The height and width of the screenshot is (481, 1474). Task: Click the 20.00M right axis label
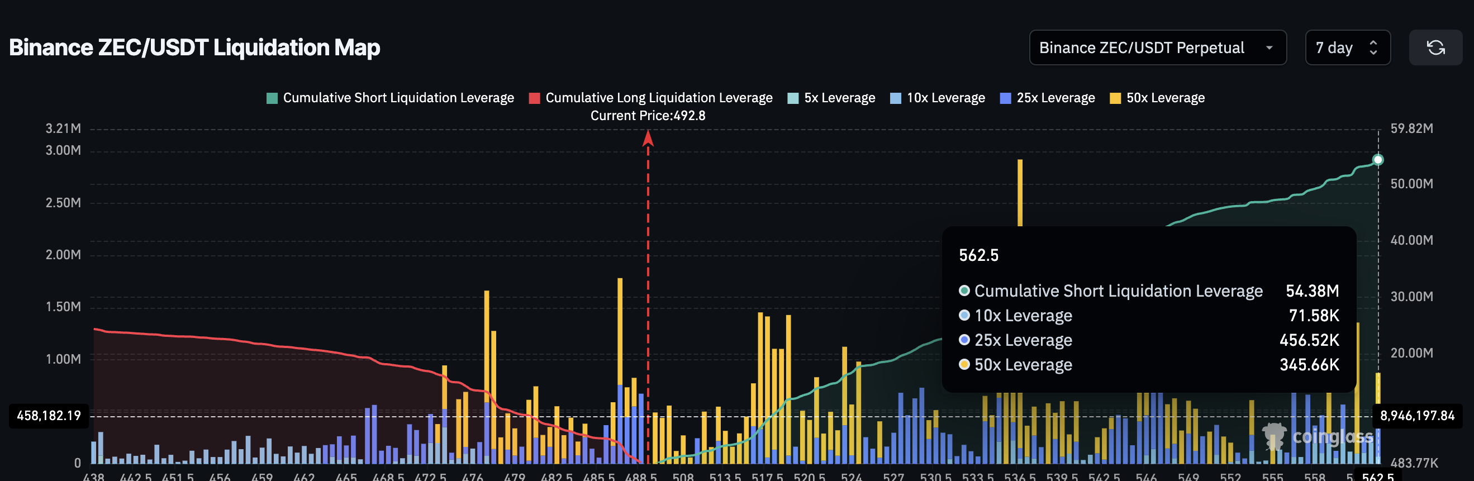(1411, 354)
